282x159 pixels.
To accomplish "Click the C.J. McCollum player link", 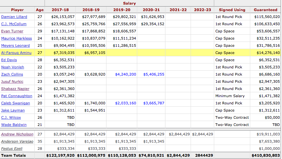I will 14,24.
